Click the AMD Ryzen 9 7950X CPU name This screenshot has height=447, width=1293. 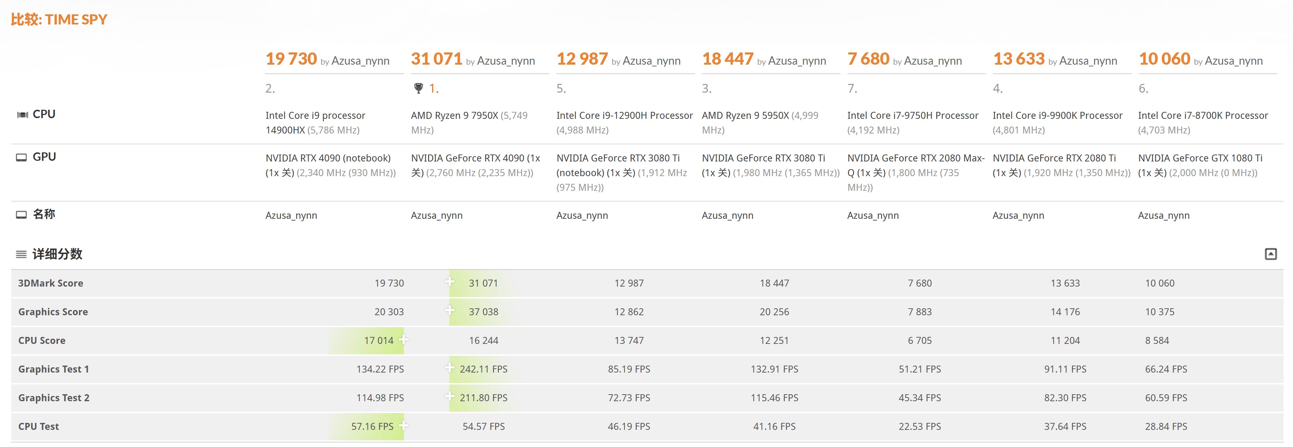coord(454,115)
